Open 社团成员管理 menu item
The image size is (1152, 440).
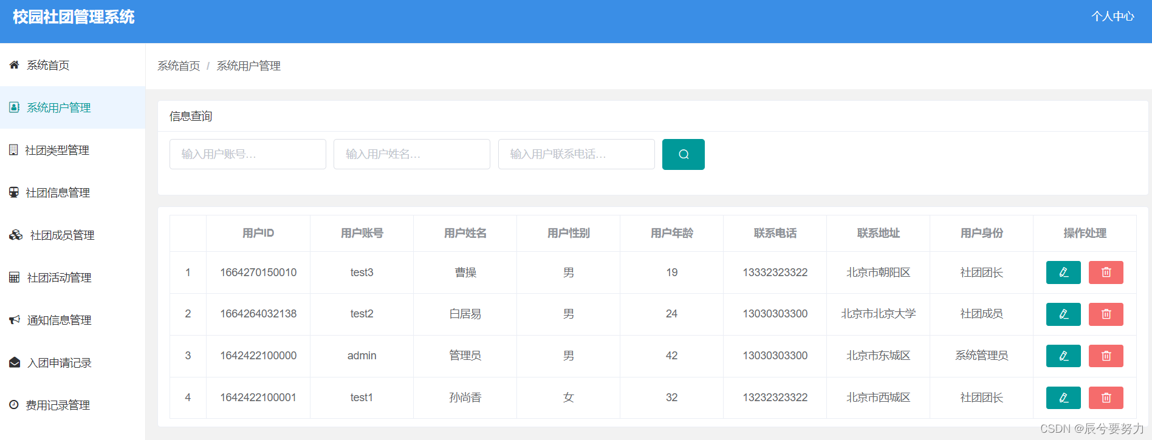pos(73,235)
